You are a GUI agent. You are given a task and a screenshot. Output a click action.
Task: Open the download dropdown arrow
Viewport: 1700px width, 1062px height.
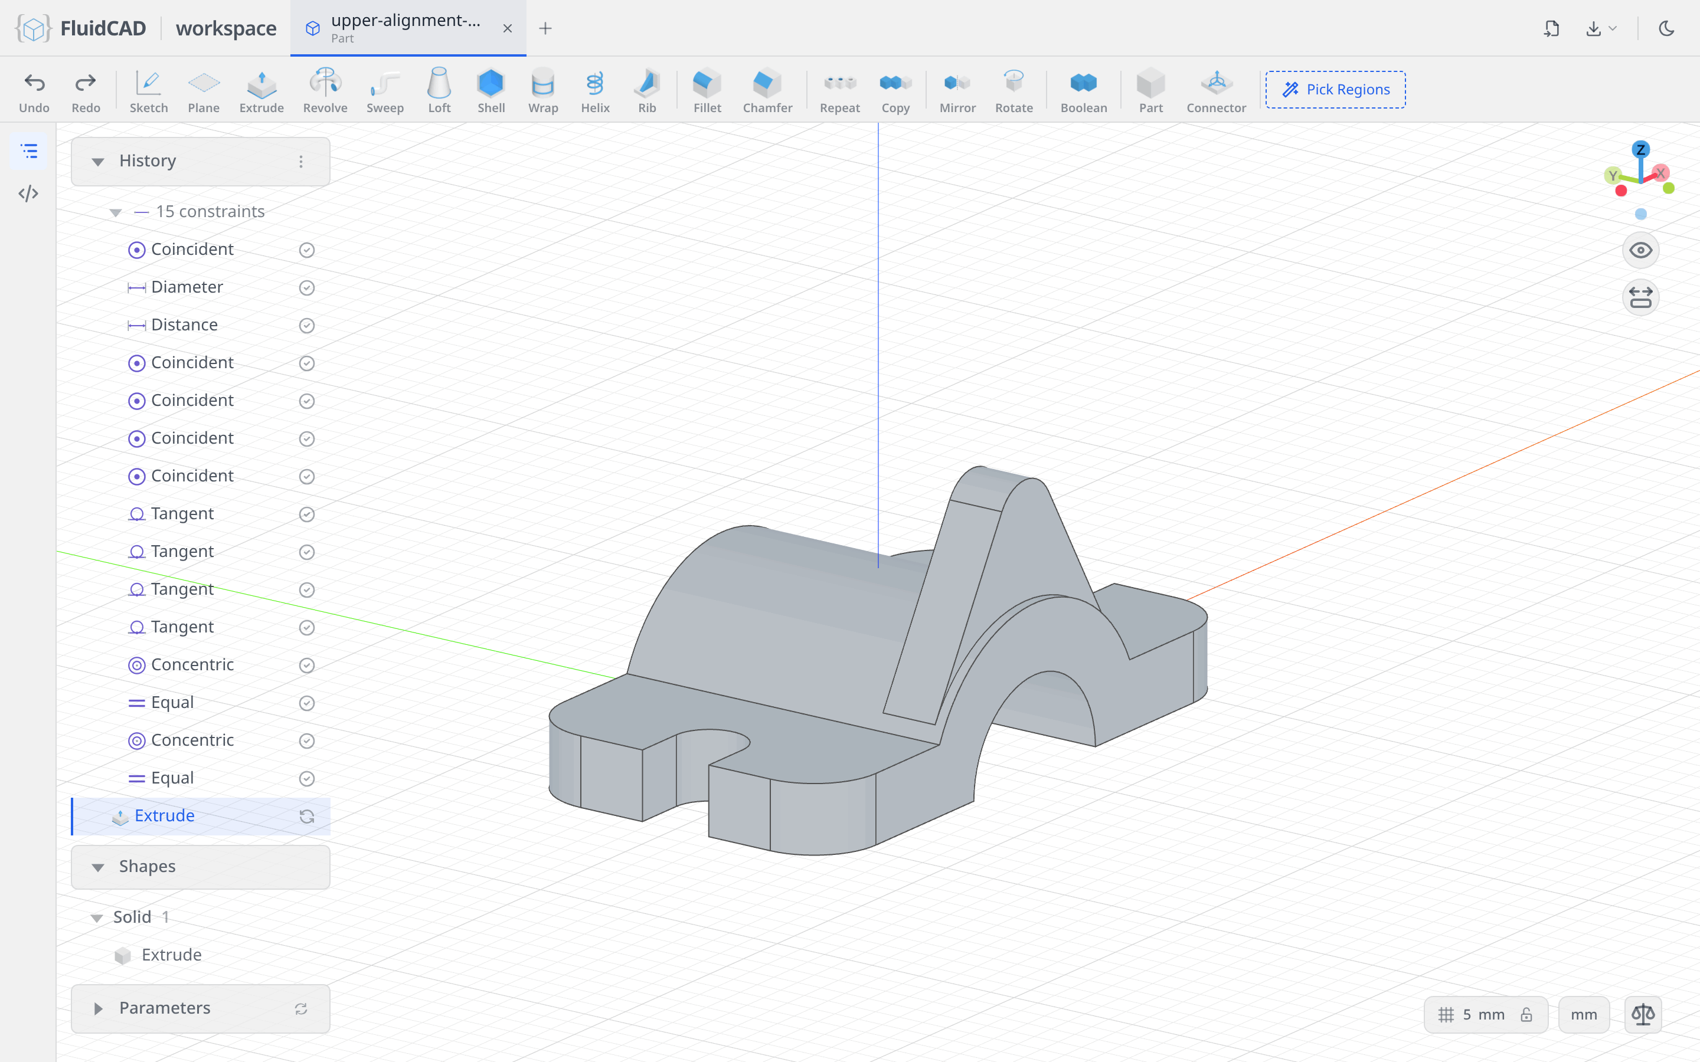pyautogui.click(x=1613, y=28)
